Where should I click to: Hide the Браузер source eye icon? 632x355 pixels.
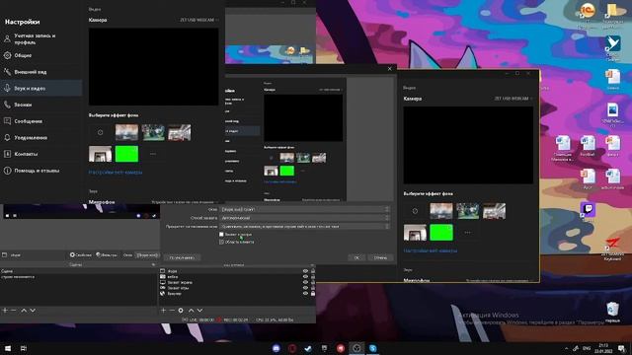305,294
